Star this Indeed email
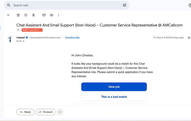The image size is (191, 121). (189, 38)
